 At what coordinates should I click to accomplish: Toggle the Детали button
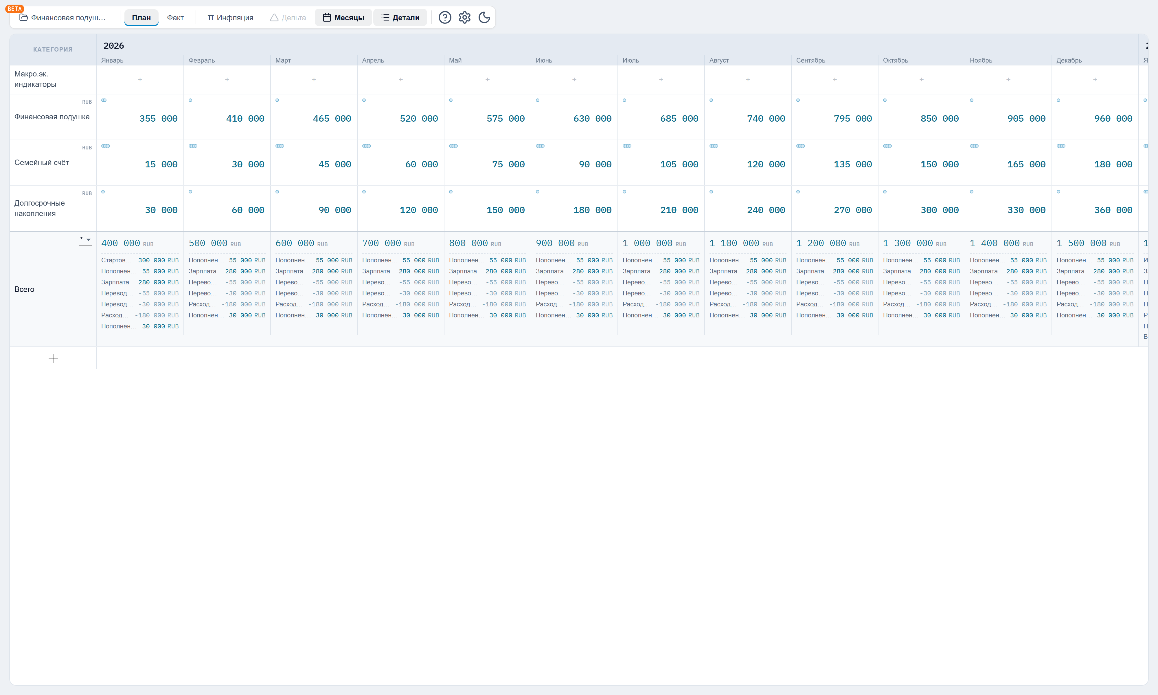[x=400, y=18]
